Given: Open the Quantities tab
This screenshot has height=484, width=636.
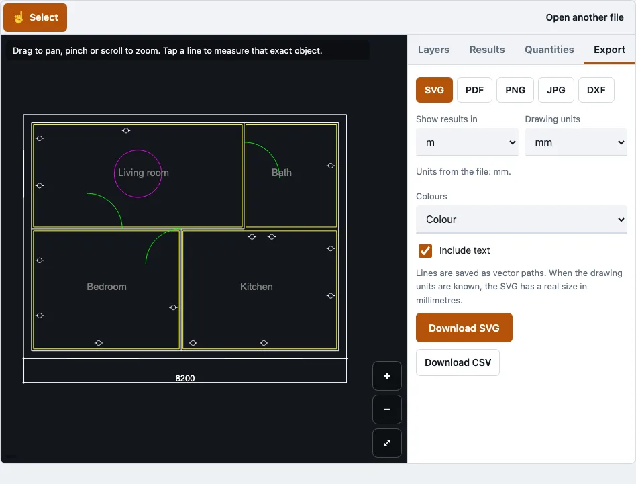Looking at the screenshot, I should point(549,50).
